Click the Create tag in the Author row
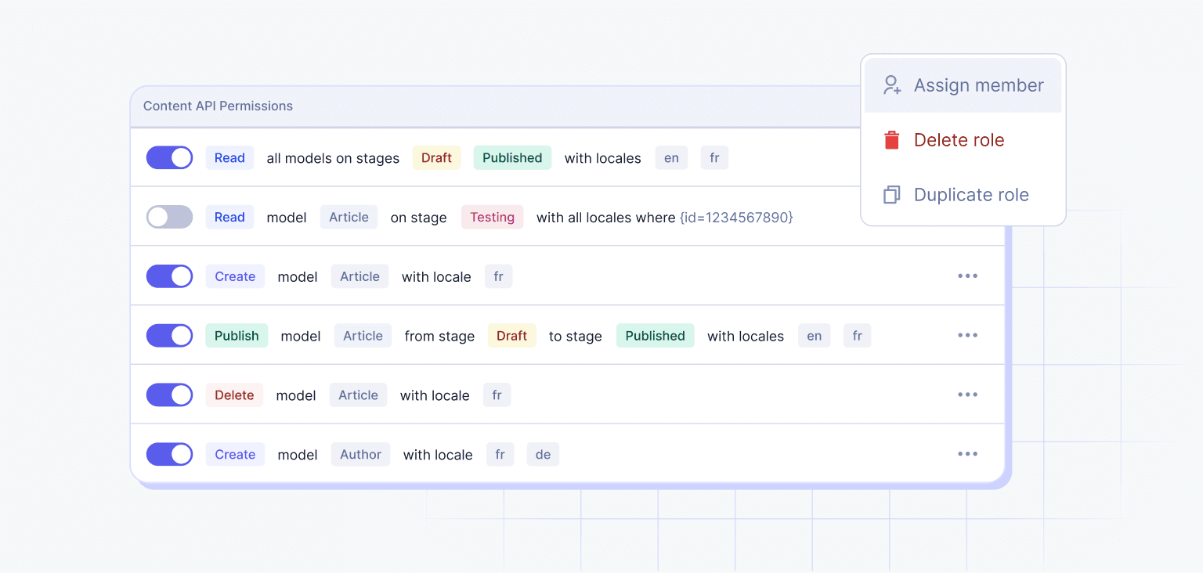Viewport: 1203px width, 573px height. click(x=235, y=455)
